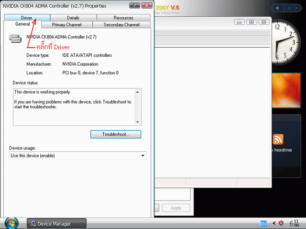306x229 pixels.
Task: Click the sidebar next arrow
Action: pos(297,8)
